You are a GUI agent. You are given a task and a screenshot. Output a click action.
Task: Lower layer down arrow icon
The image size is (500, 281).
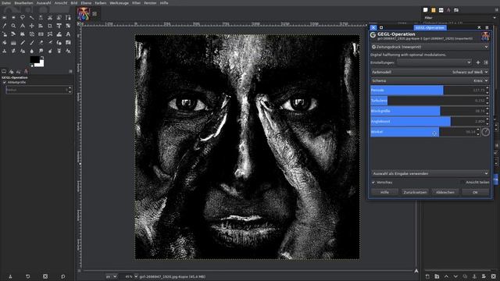tap(455, 276)
